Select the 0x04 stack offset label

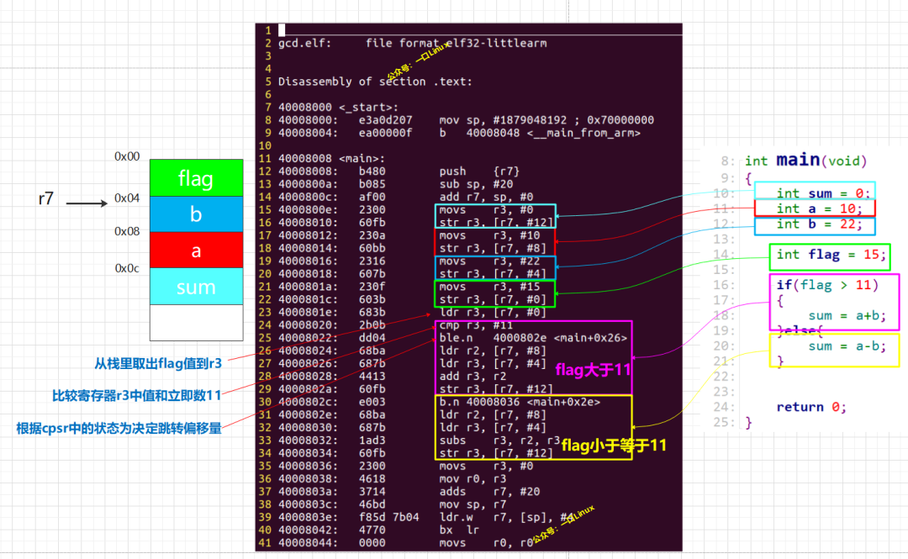pyautogui.click(x=127, y=198)
